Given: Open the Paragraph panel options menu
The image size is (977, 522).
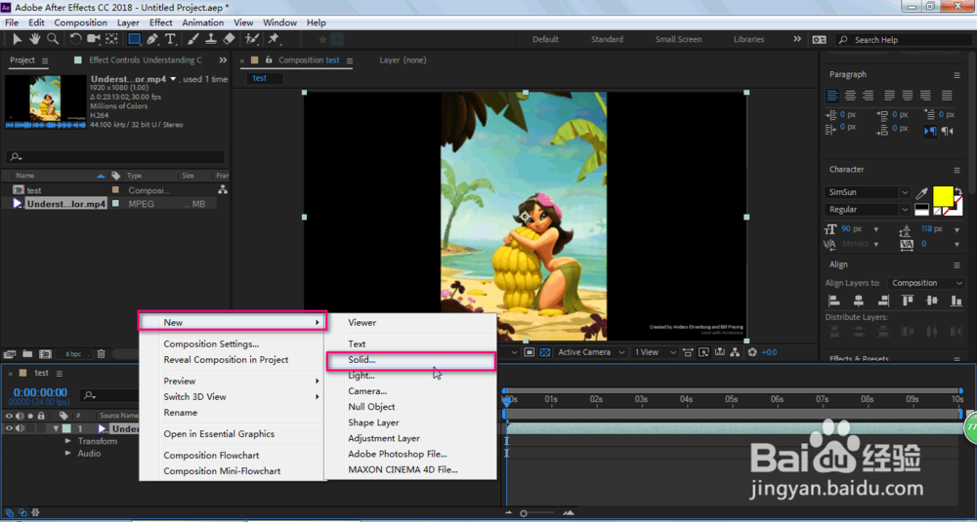Looking at the screenshot, I should pos(956,75).
